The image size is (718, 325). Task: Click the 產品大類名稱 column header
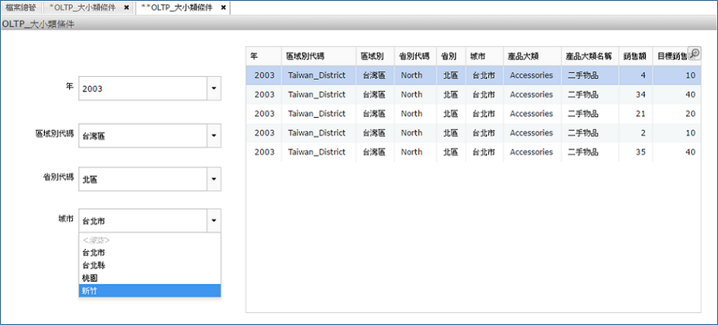point(588,56)
